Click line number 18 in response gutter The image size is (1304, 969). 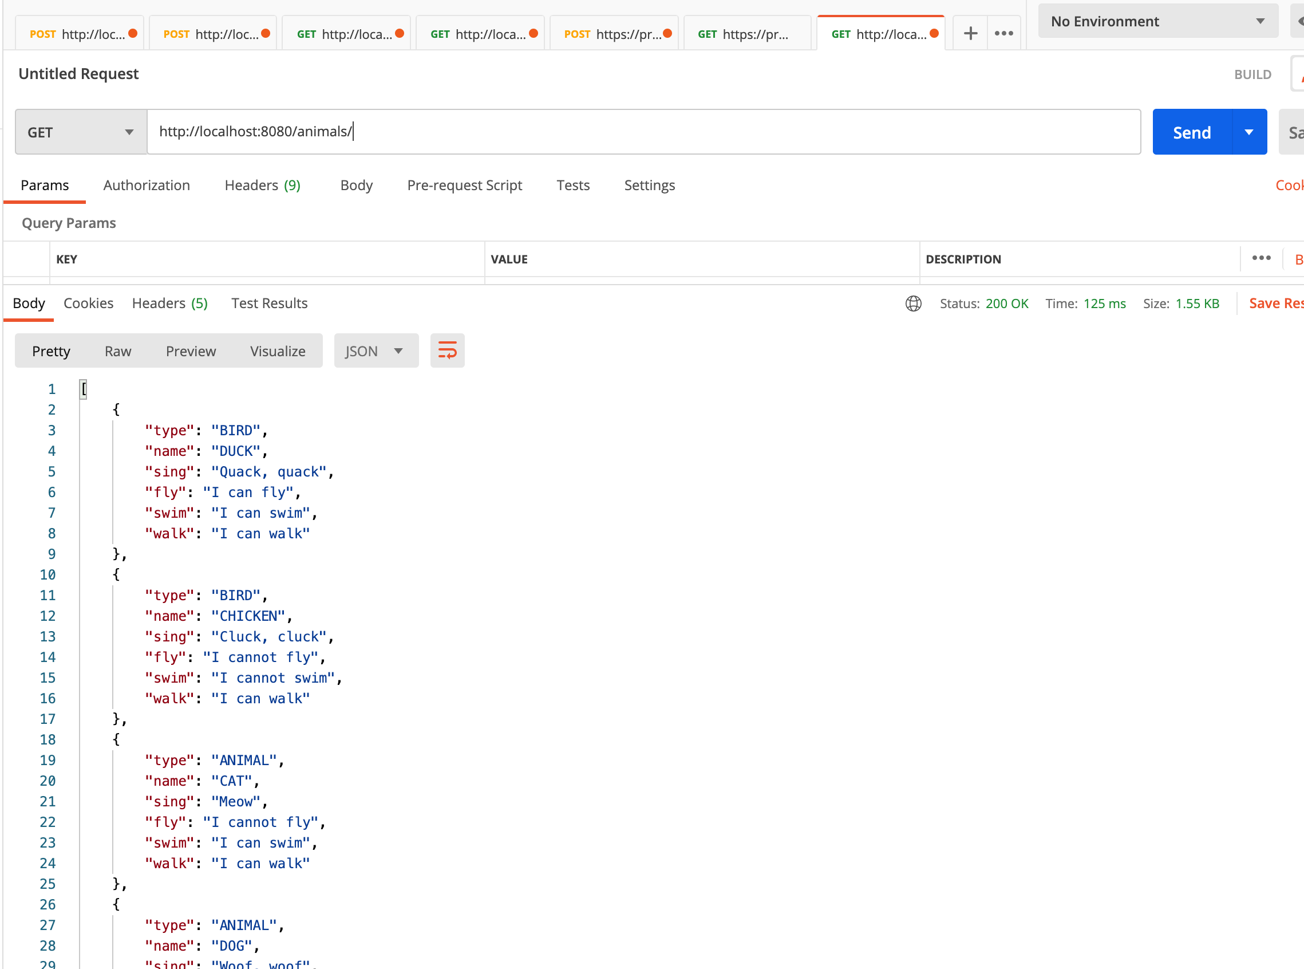(48, 740)
